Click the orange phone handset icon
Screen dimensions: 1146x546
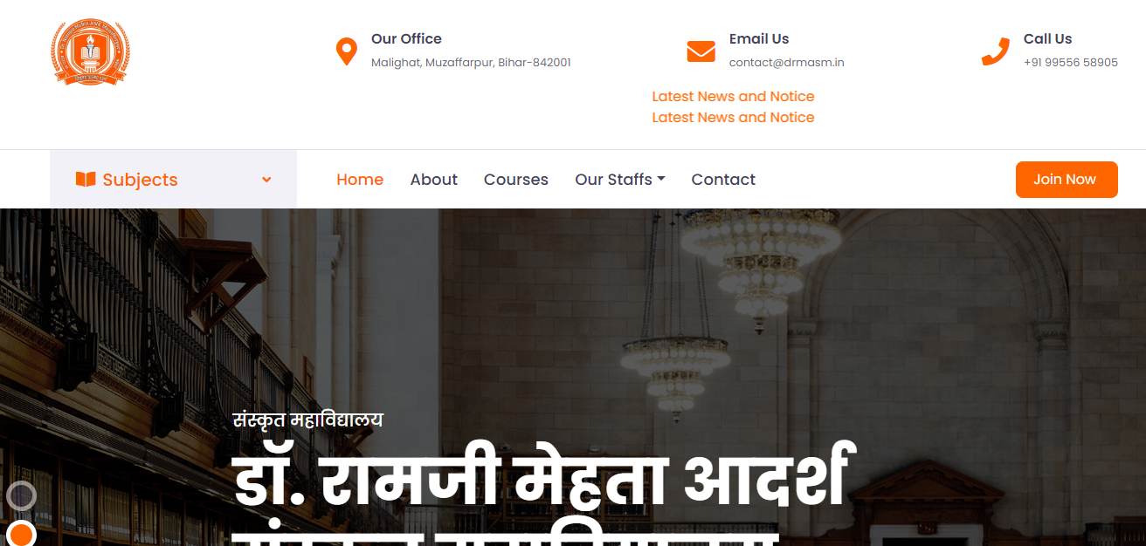point(996,51)
